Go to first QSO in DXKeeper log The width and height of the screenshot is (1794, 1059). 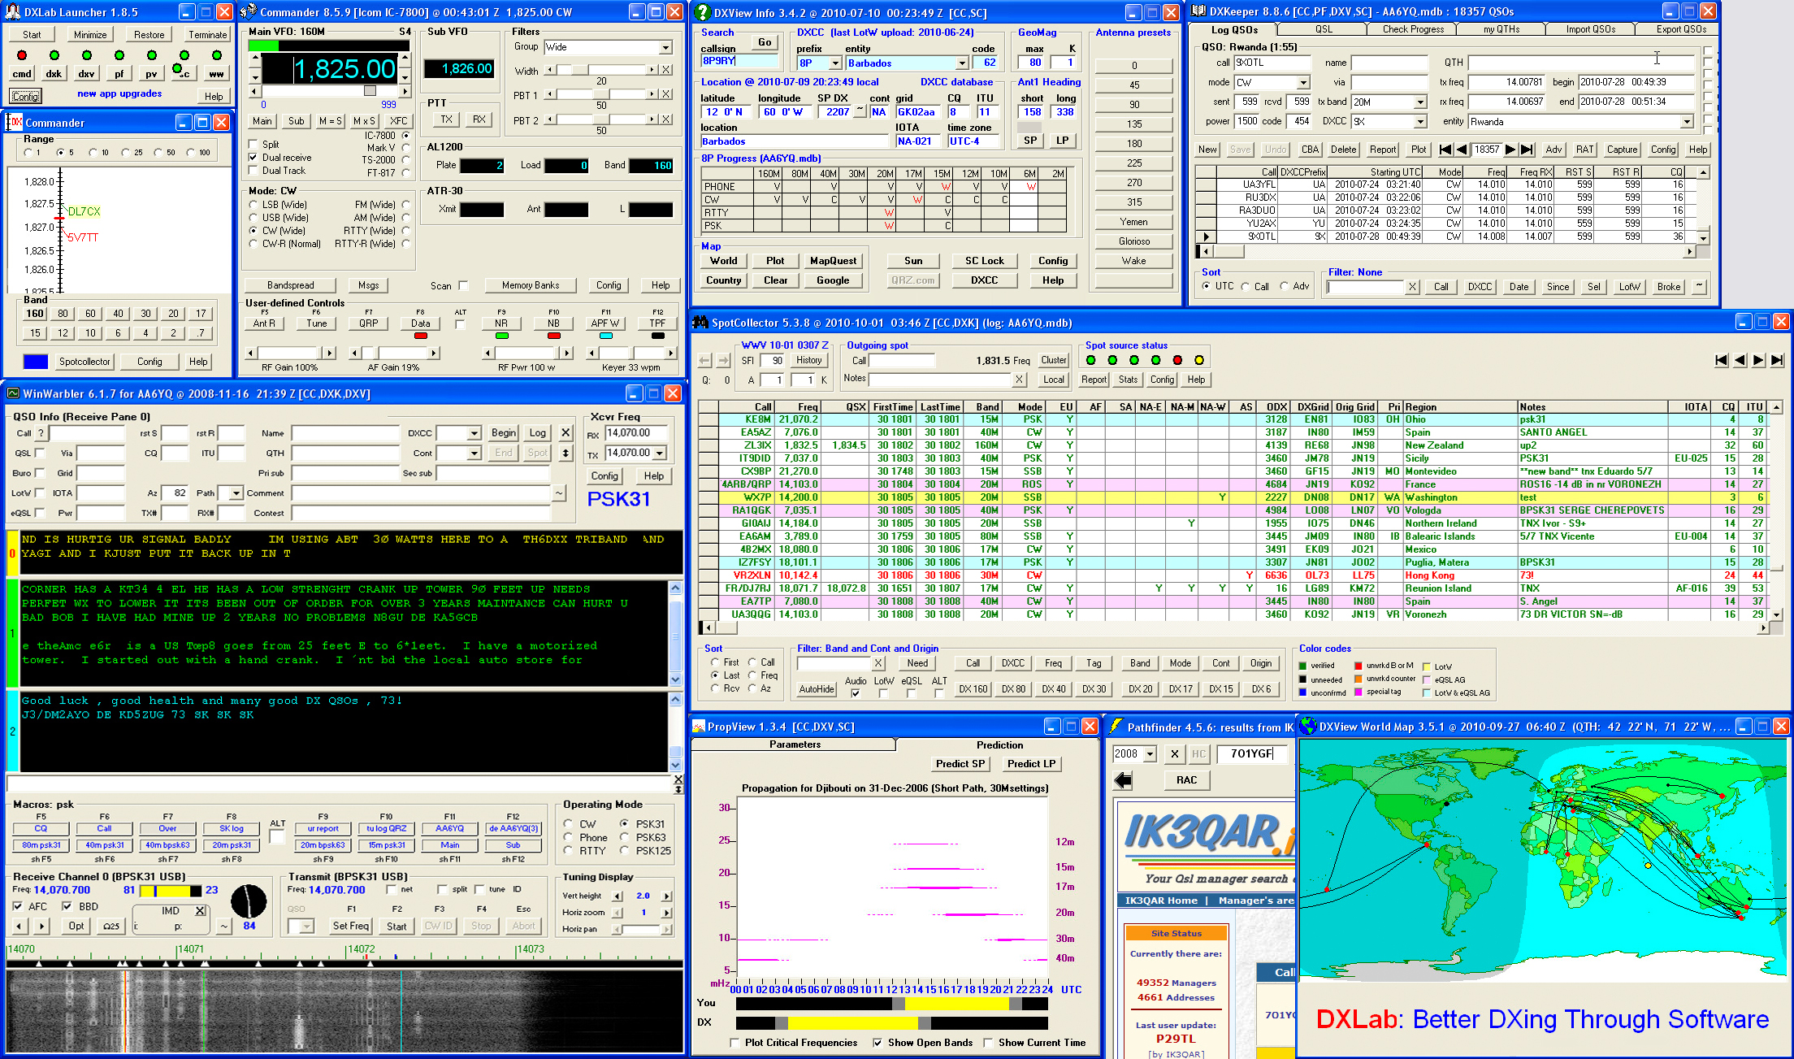click(1445, 150)
